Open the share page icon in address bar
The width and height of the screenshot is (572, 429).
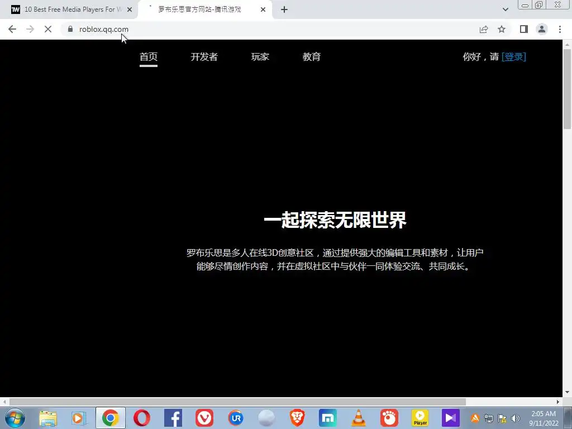[484, 29]
